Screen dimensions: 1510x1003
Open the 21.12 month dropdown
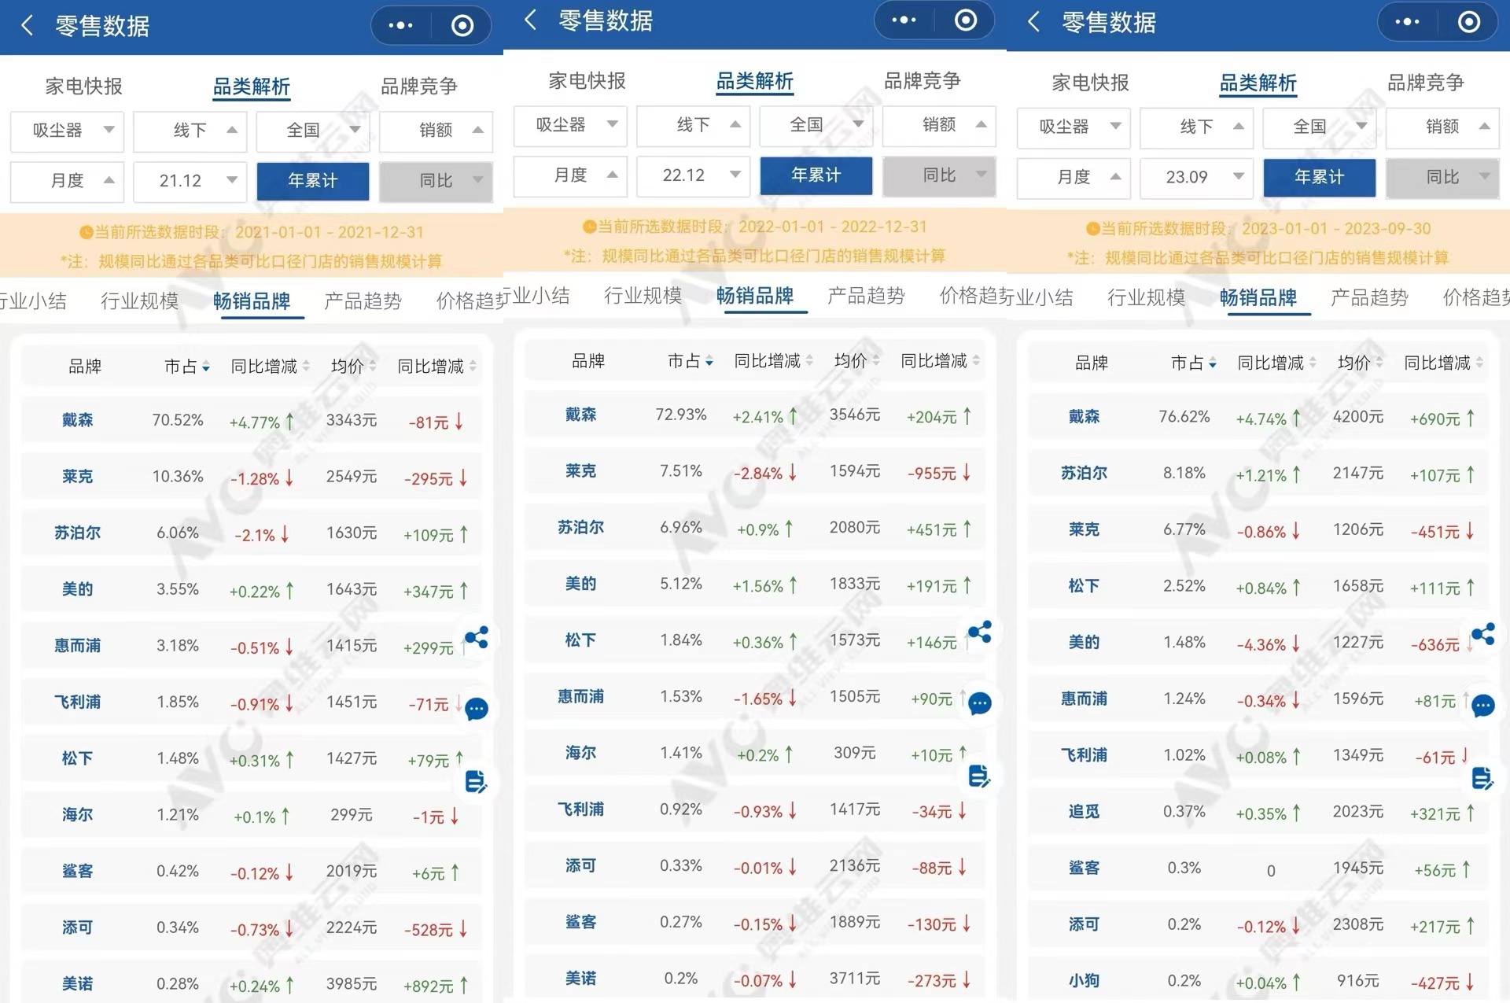click(190, 181)
